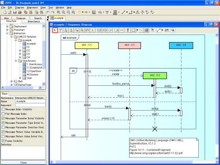The height and width of the screenshot is (165, 220).
Task: Undo the last action
Action: (48, 12)
